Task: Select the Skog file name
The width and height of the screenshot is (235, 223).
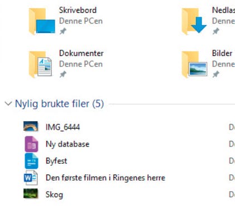Action: pyautogui.click(x=54, y=194)
